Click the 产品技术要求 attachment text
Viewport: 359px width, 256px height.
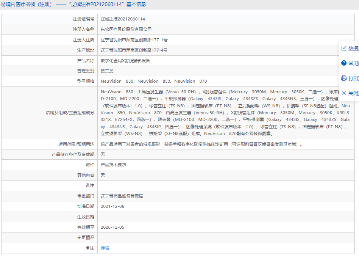(x=113, y=165)
